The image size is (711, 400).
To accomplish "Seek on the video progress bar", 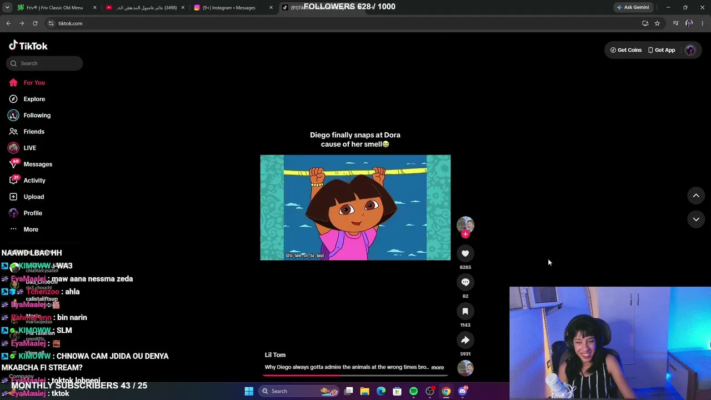I will (355, 375).
